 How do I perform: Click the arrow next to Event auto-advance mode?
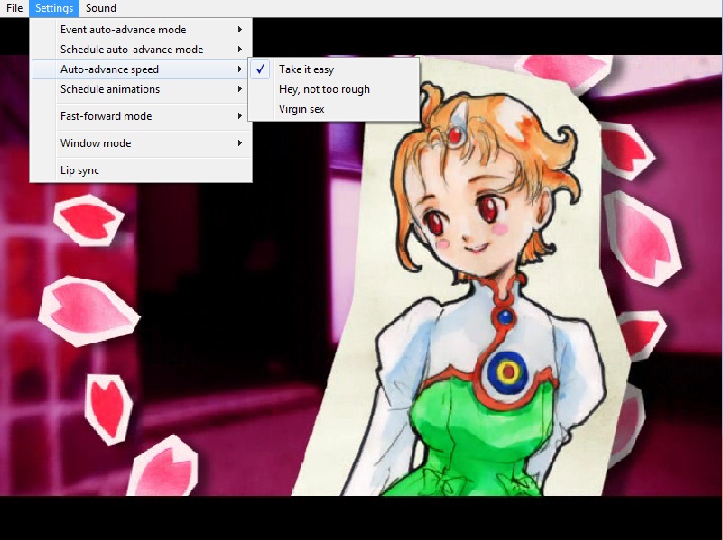(x=240, y=30)
